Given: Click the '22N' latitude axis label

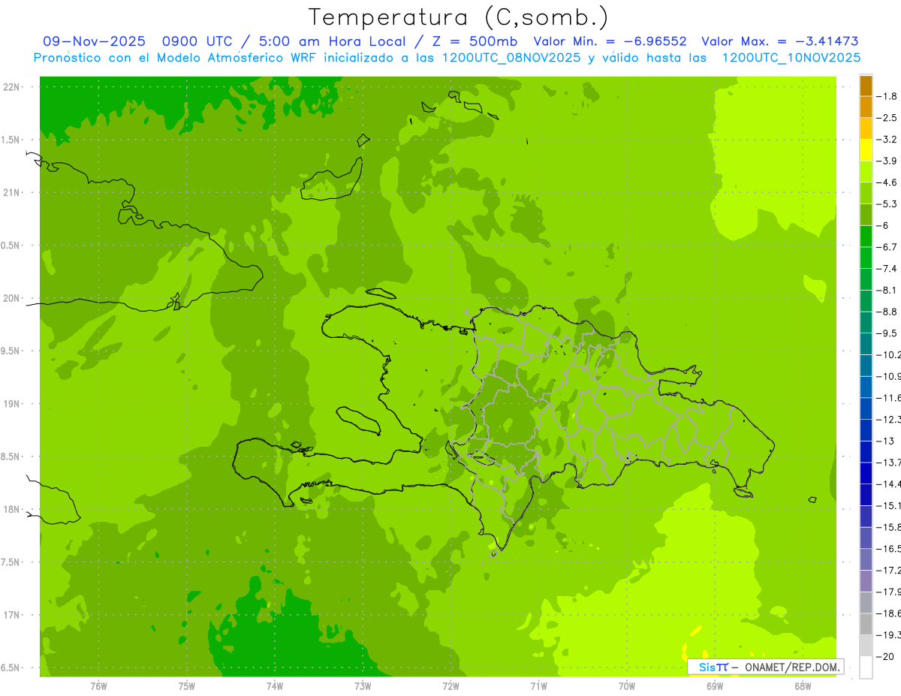Looking at the screenshot, I should tap(11, 87).
